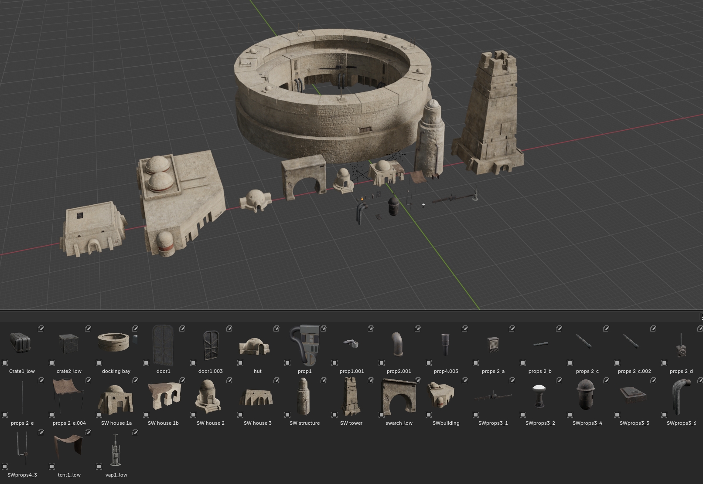Select the swarch_low arch thumbnail
Viewport: 703px width, 484px height.
(399, 396)
